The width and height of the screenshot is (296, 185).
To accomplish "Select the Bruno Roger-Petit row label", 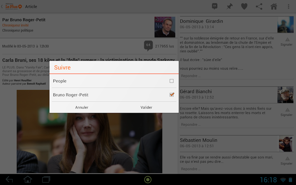I will (x=71, y=95).
